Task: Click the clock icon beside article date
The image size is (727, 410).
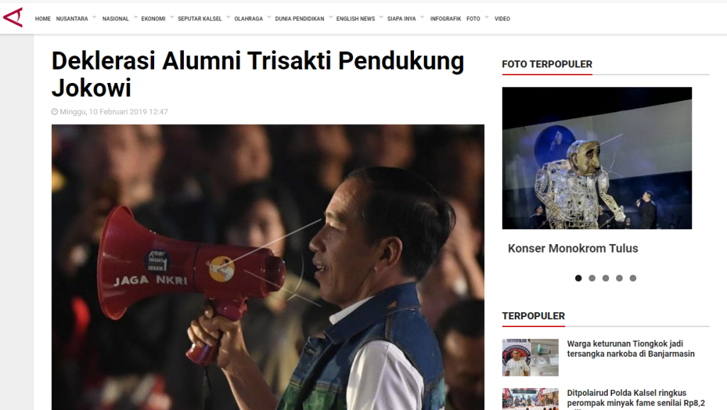Action: (x=55, y=111)
